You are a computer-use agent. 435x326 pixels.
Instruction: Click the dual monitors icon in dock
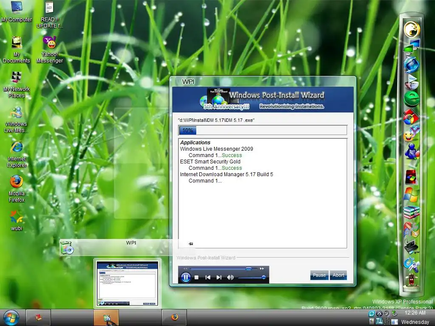(412, 46)
